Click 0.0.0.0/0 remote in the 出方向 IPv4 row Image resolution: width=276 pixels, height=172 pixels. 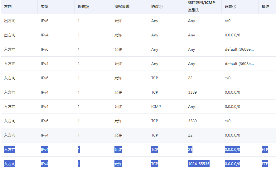tap(232, 35)
